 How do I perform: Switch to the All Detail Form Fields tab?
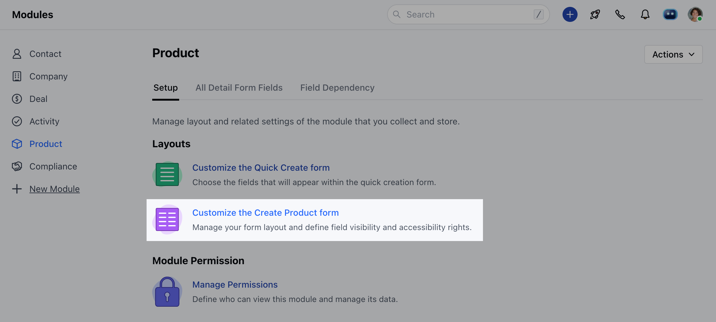click(239, 88)
